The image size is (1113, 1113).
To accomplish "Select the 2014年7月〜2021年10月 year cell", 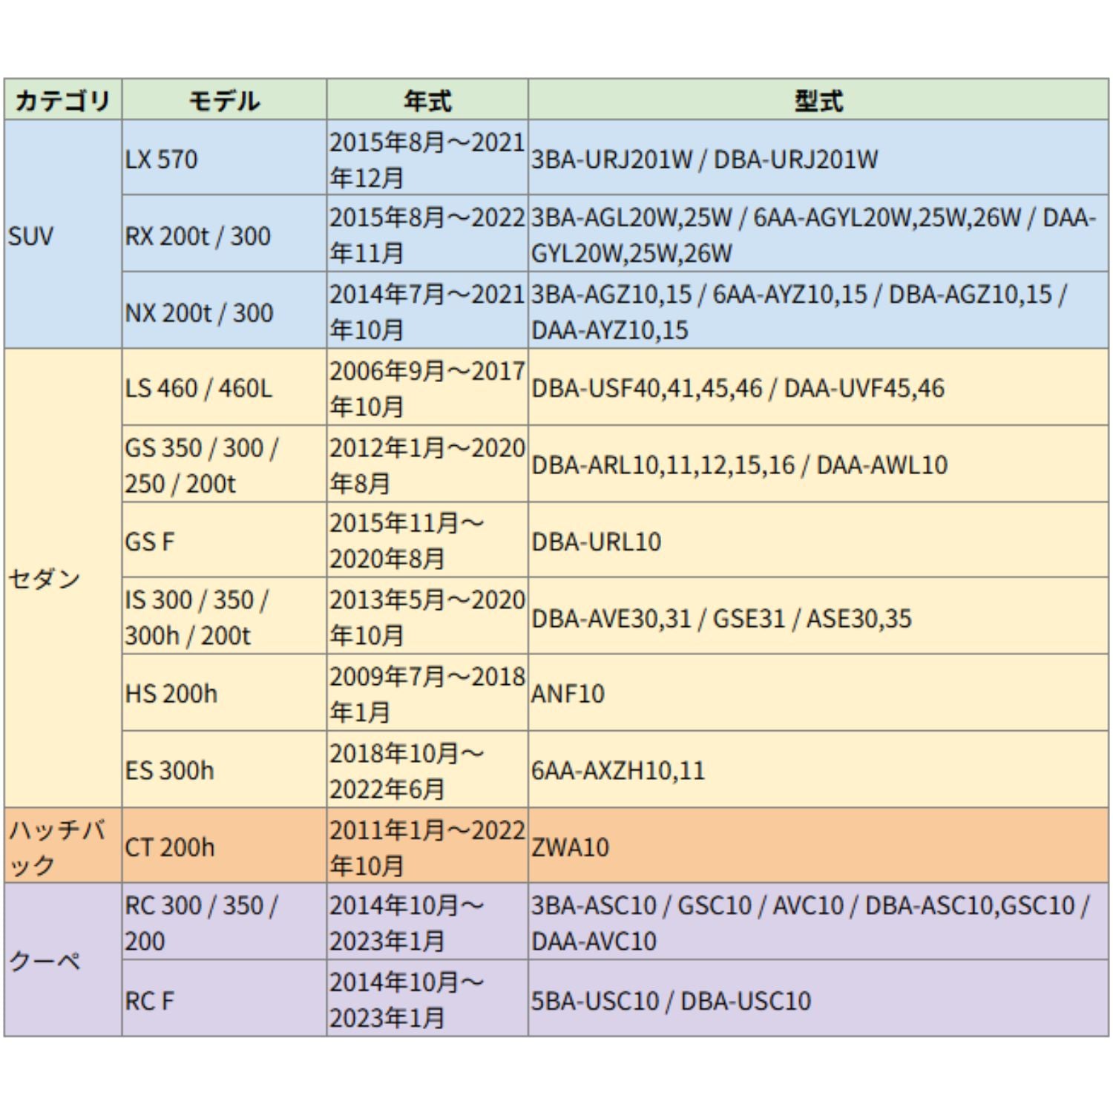I will tap(427, 310).
